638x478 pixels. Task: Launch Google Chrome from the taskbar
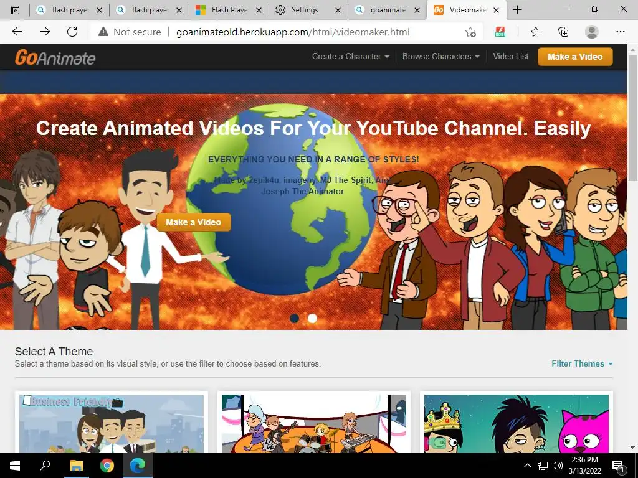[x=107, y=466]
